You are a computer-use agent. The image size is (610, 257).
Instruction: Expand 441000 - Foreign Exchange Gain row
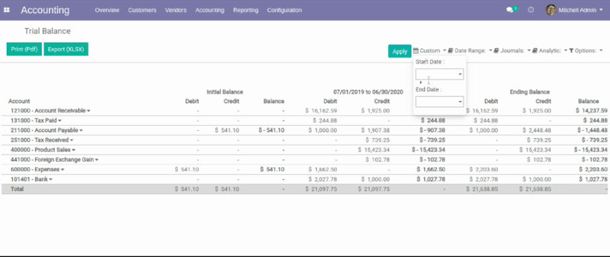tap(54, 159)
